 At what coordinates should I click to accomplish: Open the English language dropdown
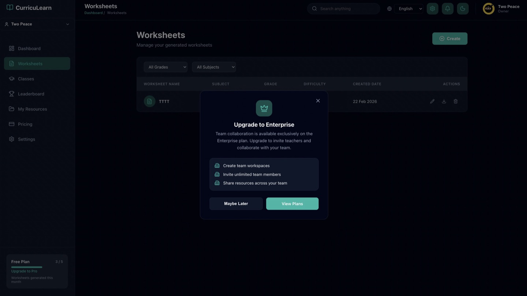tap(409, 9)
